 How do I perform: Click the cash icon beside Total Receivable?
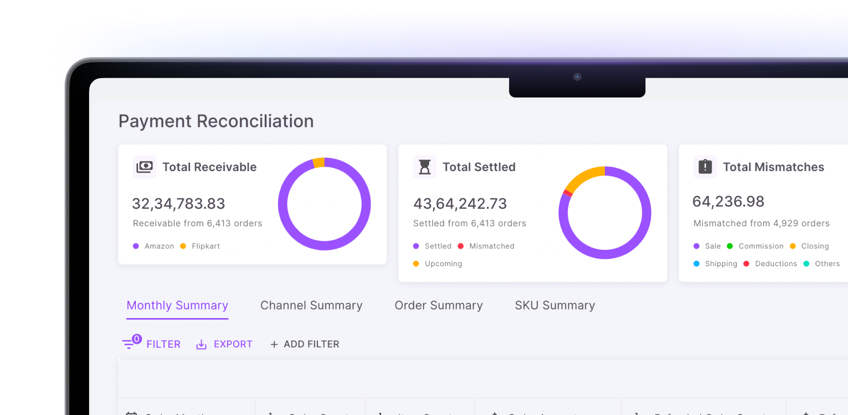coord(144,167)
